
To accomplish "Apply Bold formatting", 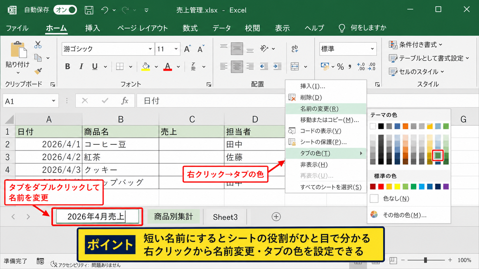I will coord(68,67).
